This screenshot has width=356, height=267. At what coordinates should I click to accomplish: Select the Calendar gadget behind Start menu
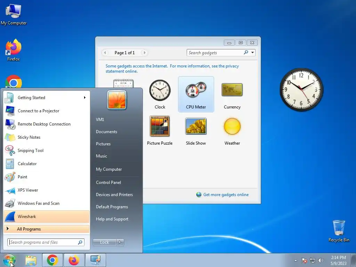point(123,83)
